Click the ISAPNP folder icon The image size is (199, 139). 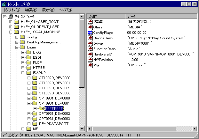(x=29, y=73)
